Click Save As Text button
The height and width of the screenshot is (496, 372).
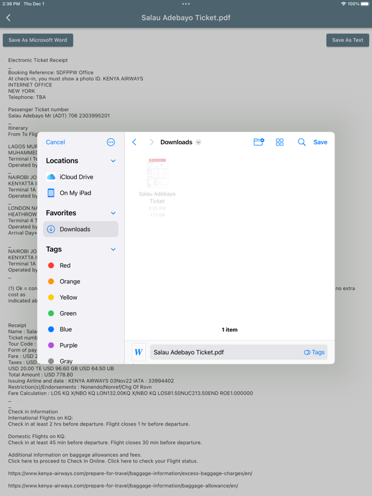[347, 40]
